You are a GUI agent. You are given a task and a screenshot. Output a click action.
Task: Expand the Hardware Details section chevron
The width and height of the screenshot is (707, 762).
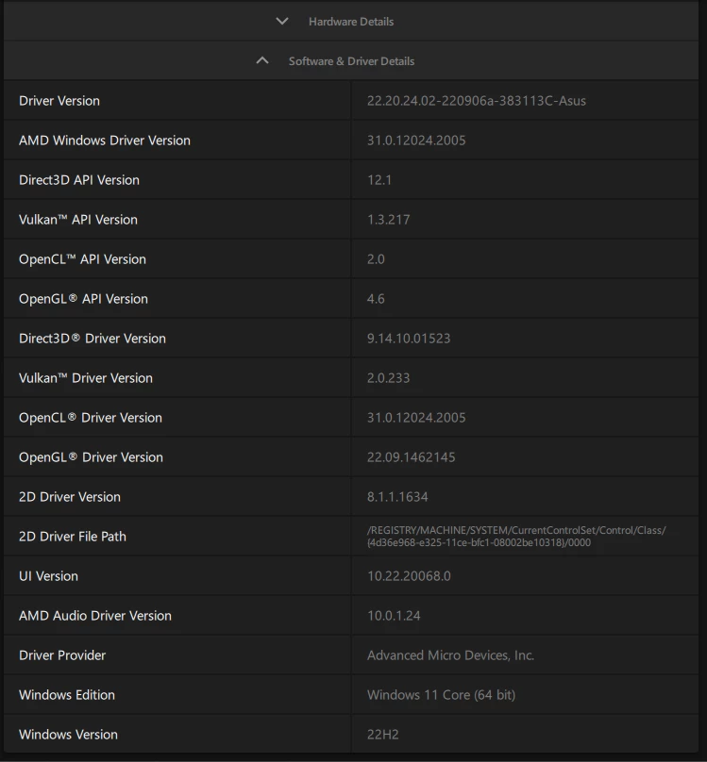coord(282,22)
